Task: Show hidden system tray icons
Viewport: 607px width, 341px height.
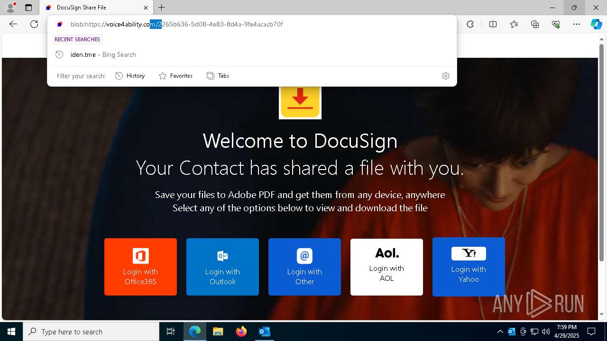Action: (x=500, y=332)
